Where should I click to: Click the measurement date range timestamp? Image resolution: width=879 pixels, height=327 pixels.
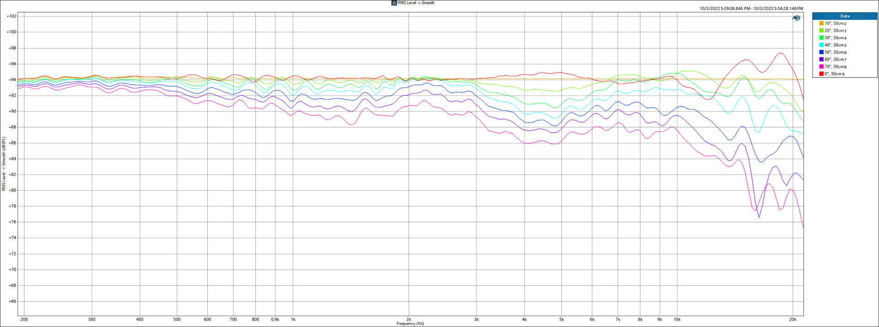tap(751, 8)
